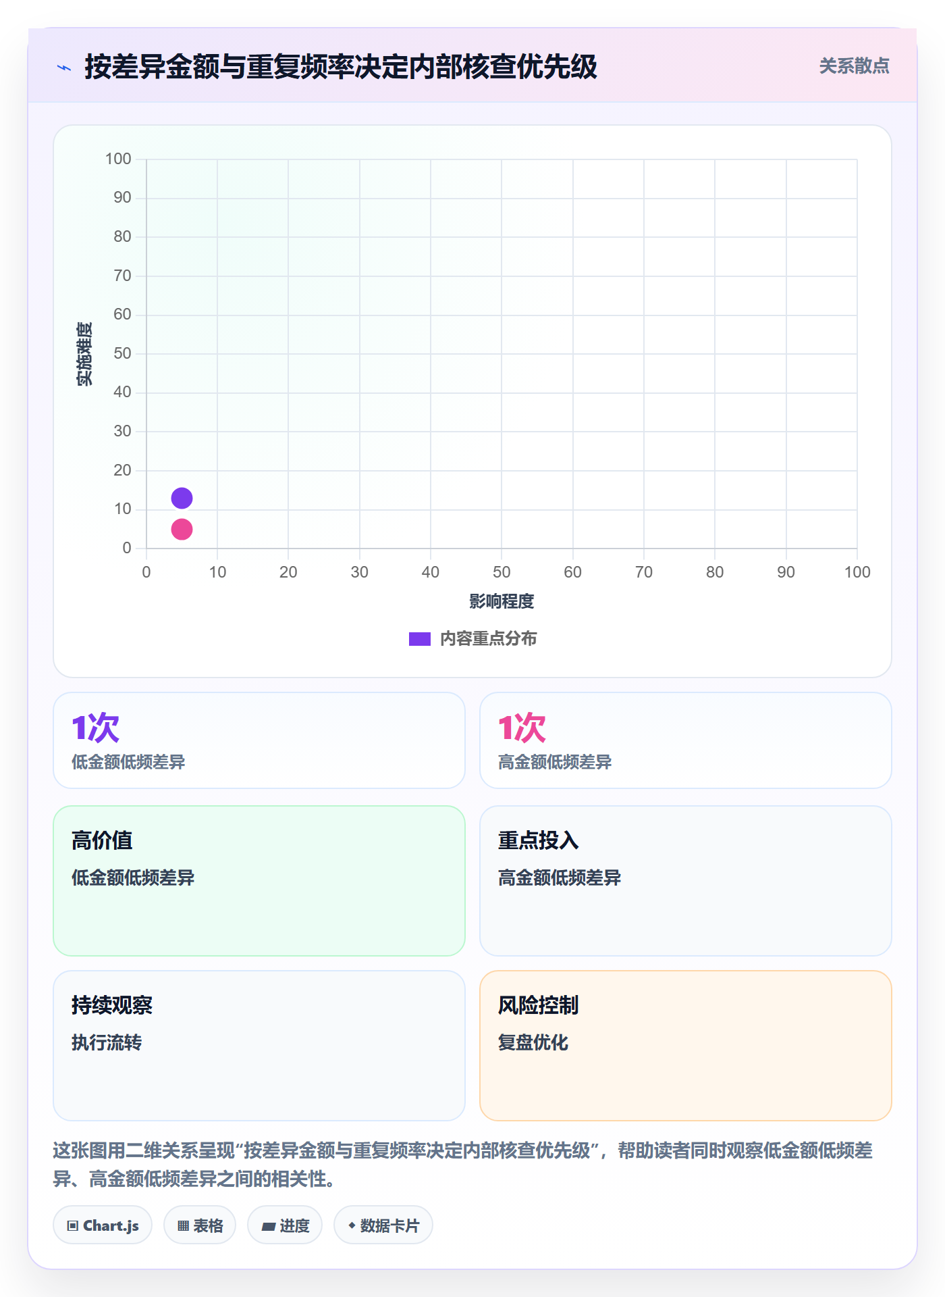
Task: Click the 执行流转 text in 持续观察 card
Action: (x=107, y=1042)
